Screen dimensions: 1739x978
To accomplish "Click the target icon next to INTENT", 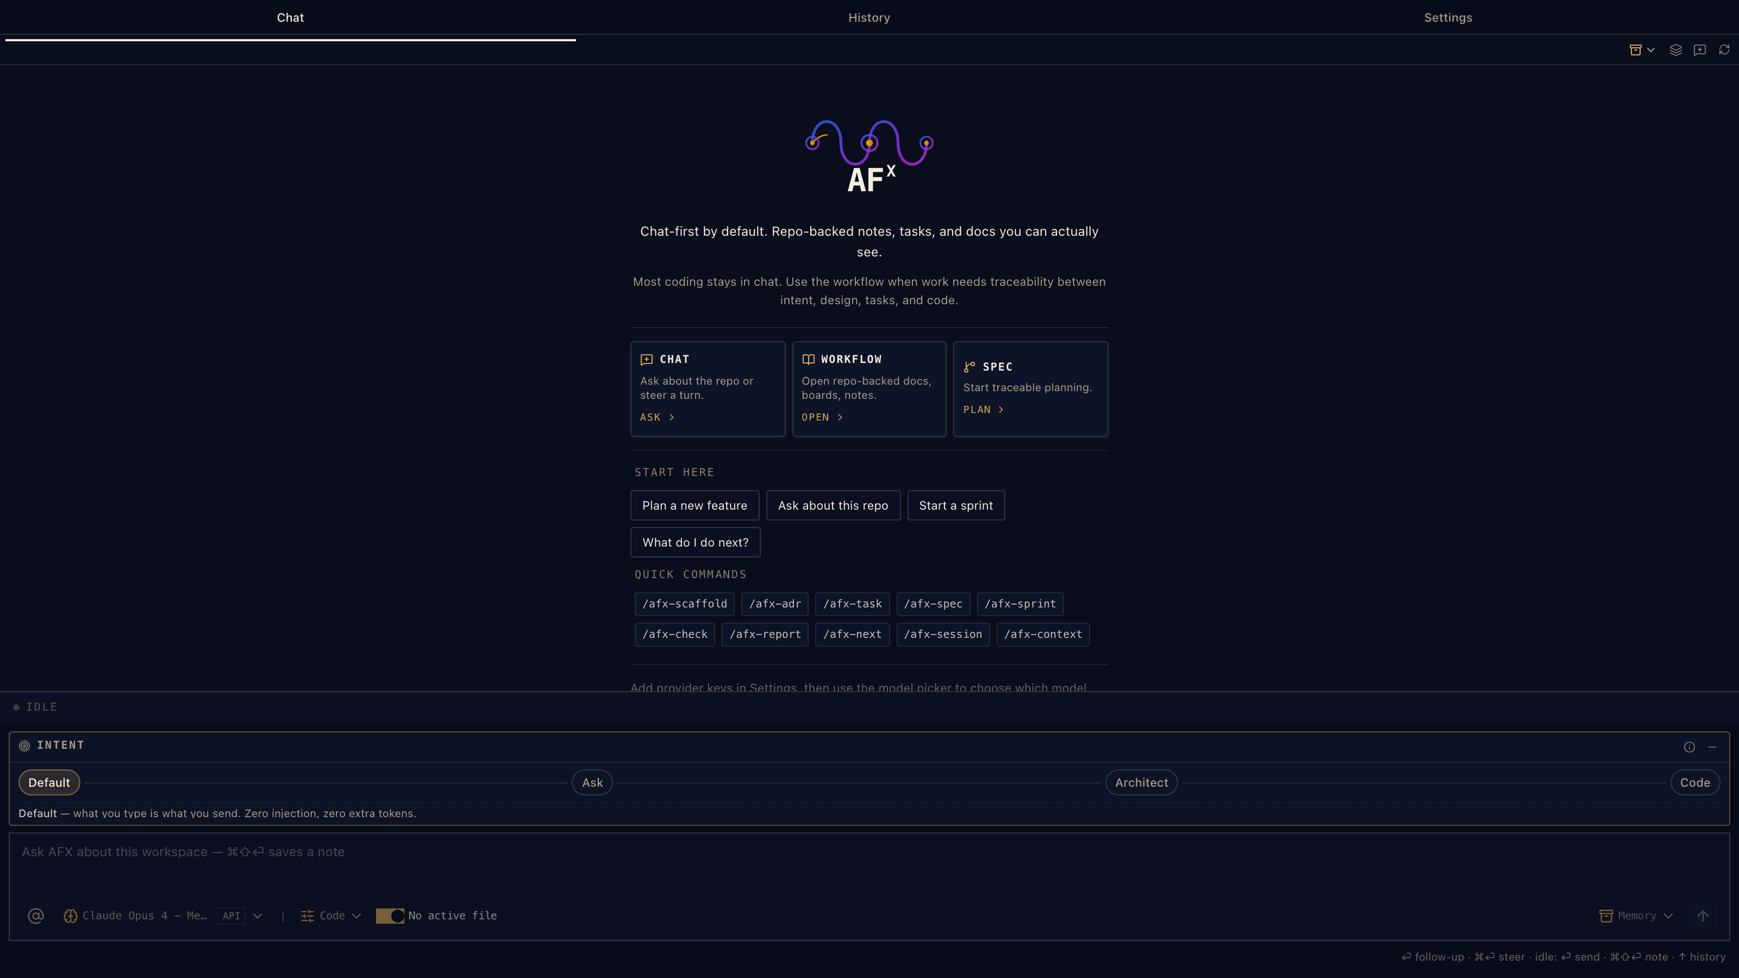I will coord(24,746).
